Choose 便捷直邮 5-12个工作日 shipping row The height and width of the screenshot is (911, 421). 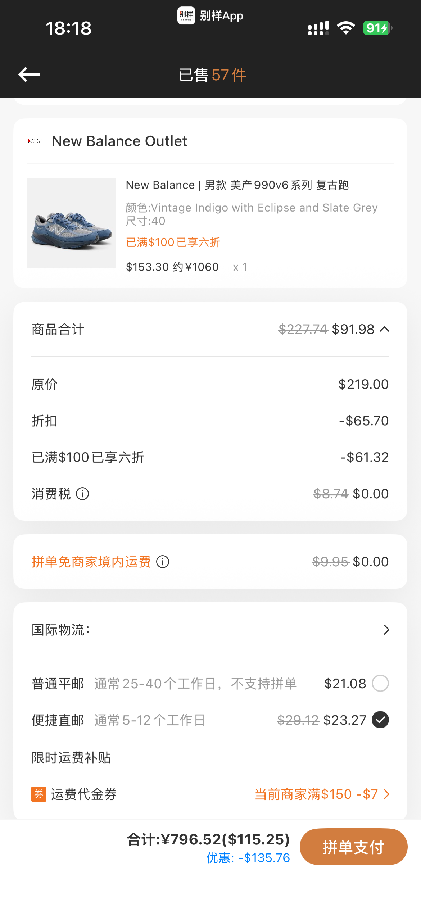pyautogui.click(x=210, y=720)
